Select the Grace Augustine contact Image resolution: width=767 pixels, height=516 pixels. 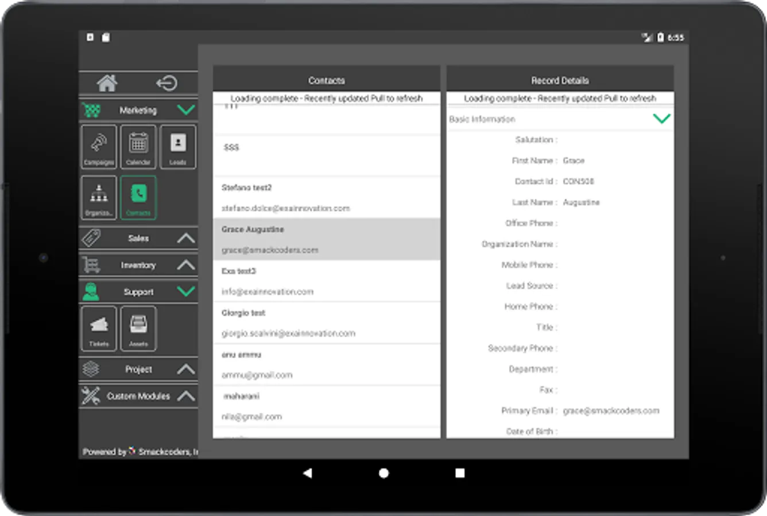point(327,239)
